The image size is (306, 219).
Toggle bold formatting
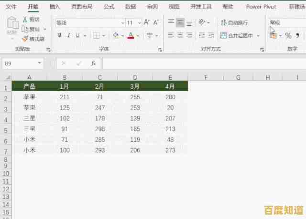click(x=60, y=35)
